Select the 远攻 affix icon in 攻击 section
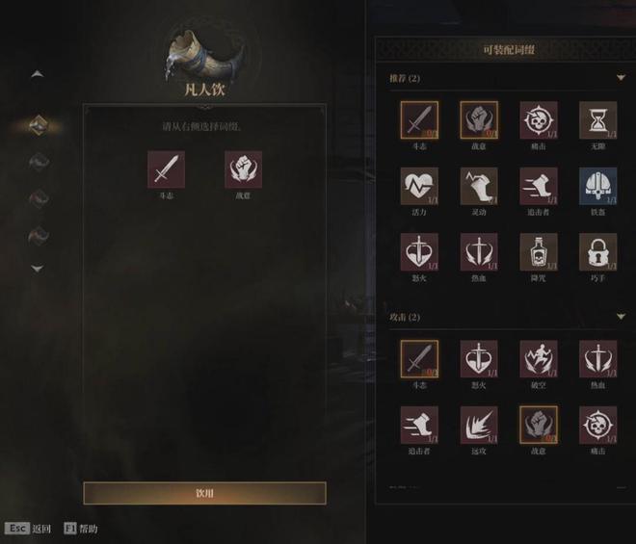 coord(479,425)
